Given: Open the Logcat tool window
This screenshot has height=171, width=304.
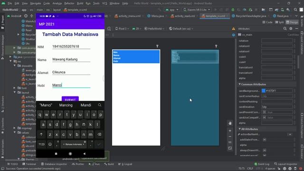Looking at the screenshot, I should coord(125,164).
